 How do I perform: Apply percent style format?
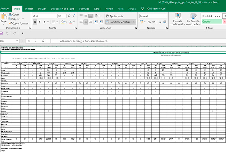pyautogui.click(x=149, y=22)
